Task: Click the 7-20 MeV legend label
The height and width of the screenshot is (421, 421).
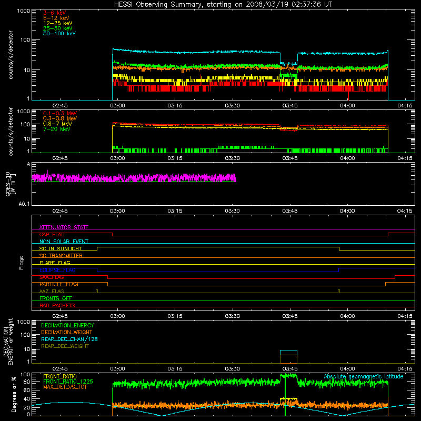Action: pyautogui.click(x=56, y=129)
